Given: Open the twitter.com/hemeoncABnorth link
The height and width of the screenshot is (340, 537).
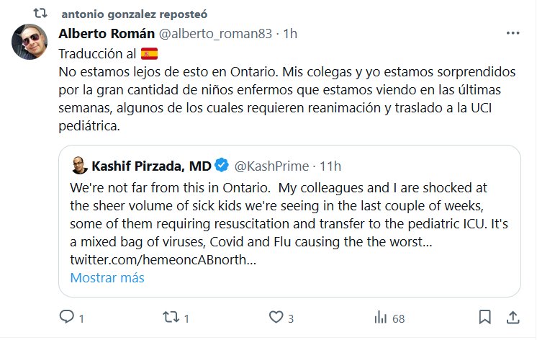Looking at the screenshot, I should pos(162,259).
